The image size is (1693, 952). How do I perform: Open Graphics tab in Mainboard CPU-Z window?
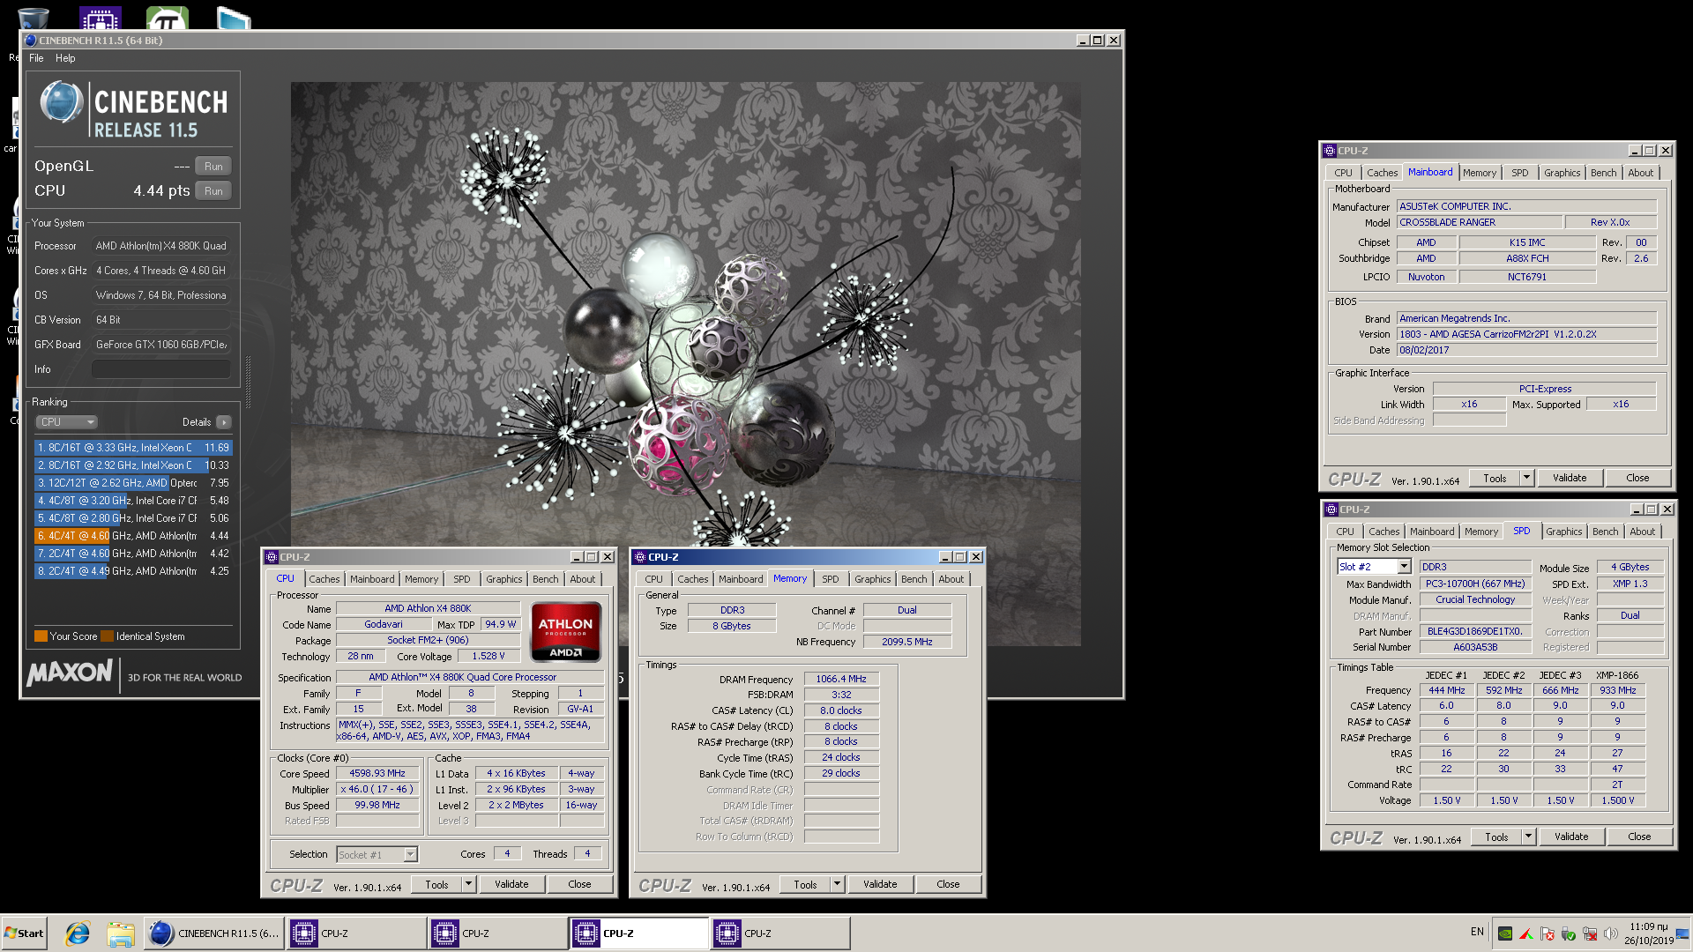1562,173
